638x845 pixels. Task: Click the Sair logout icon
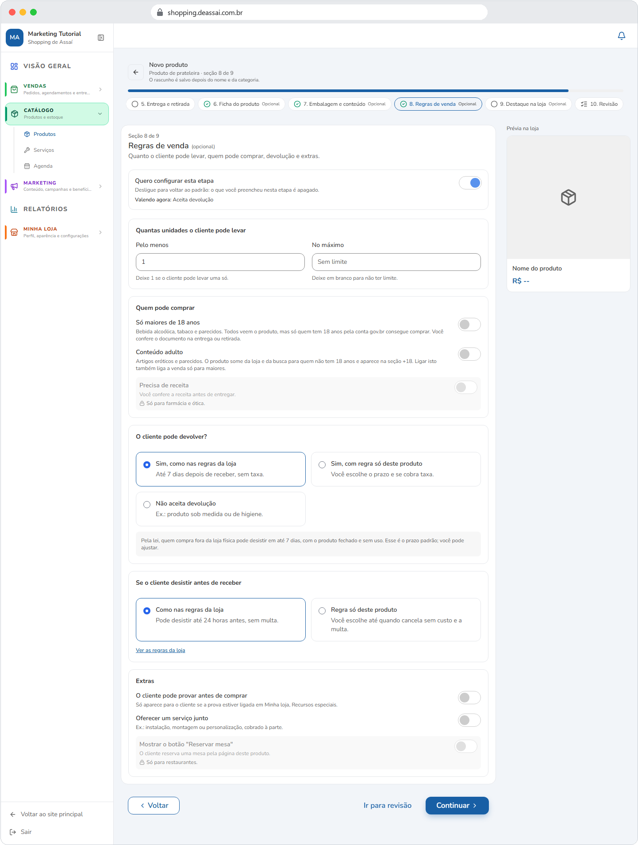coord(13,832)
